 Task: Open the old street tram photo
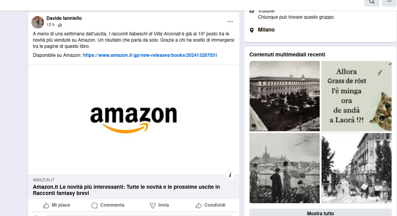pos(357,168)
